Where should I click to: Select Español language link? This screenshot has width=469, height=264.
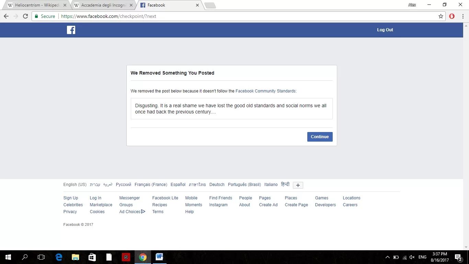click(178, 185)
